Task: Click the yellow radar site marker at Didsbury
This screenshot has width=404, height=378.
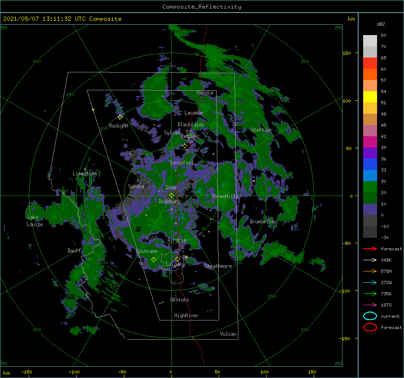Action: tap(171, 196)
